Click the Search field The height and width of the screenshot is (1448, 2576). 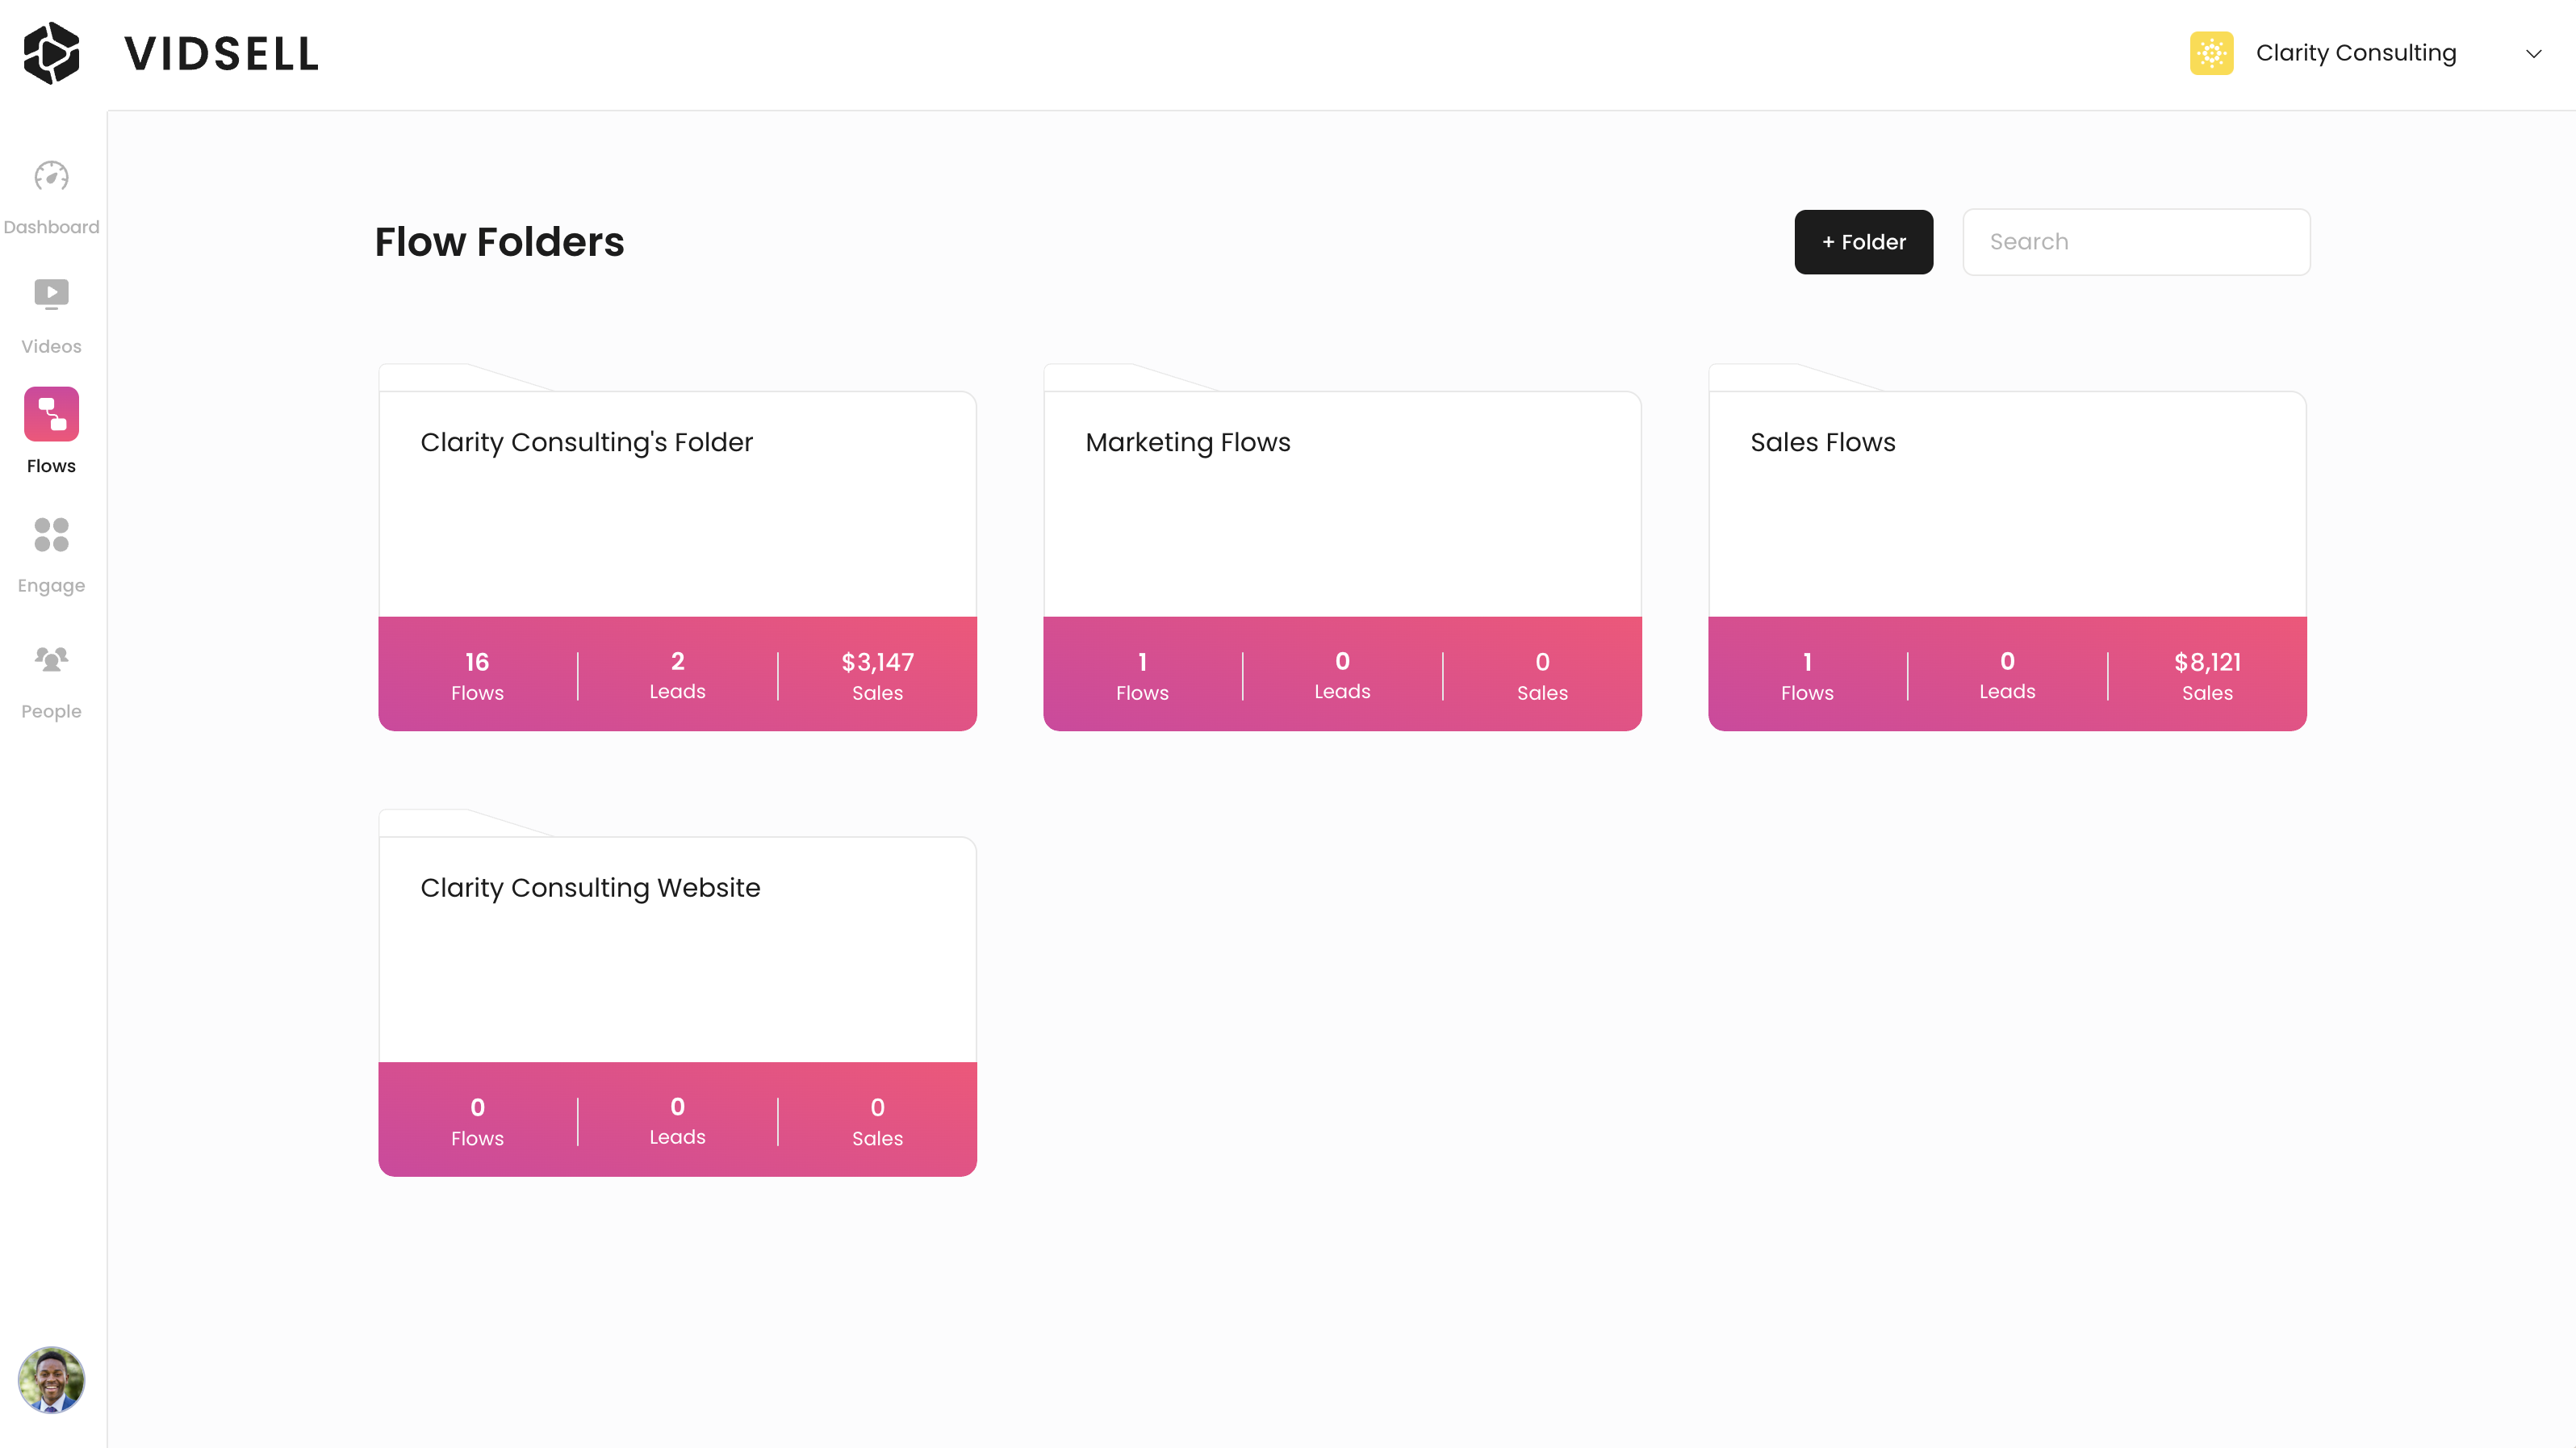coord(2136,241)
